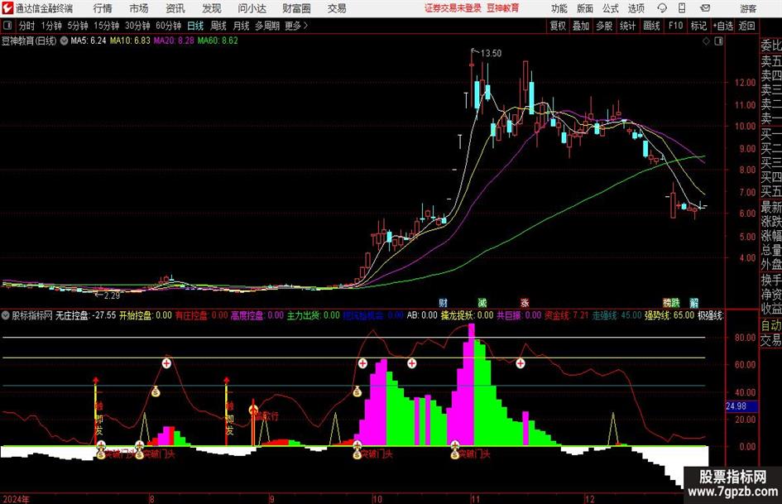782x504 pixels.
Task: Open the 市场 menu
Action: [x=139, y=8]
